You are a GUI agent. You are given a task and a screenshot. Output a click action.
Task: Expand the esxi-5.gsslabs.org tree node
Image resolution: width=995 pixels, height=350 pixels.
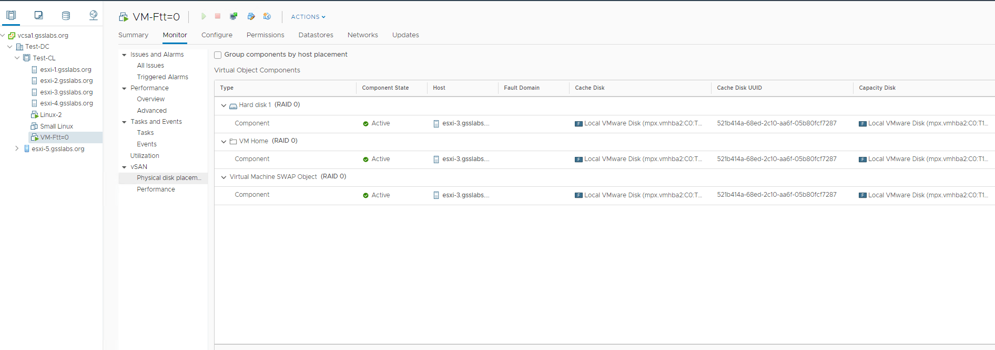click(17, 149)
